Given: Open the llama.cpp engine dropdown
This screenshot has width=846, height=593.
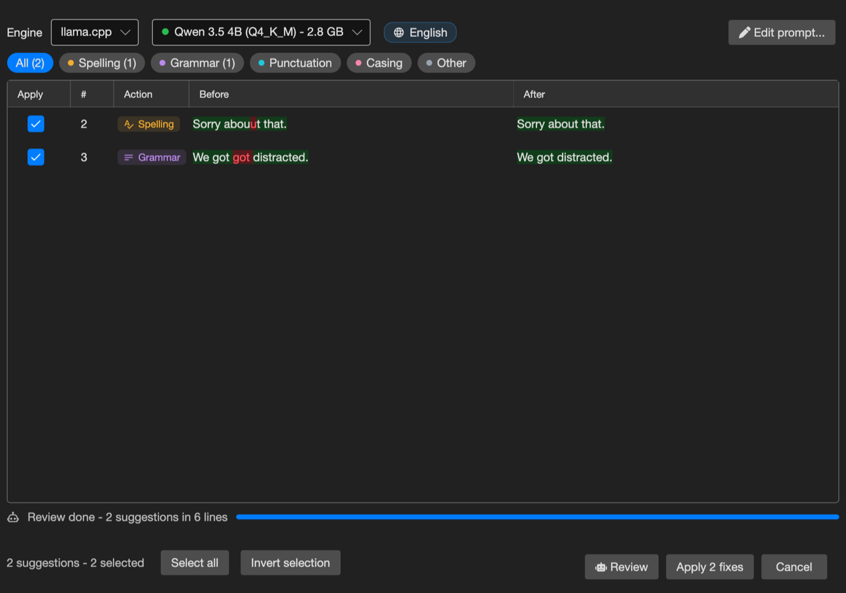Looking at the screenshot, I should click(95, 32).
